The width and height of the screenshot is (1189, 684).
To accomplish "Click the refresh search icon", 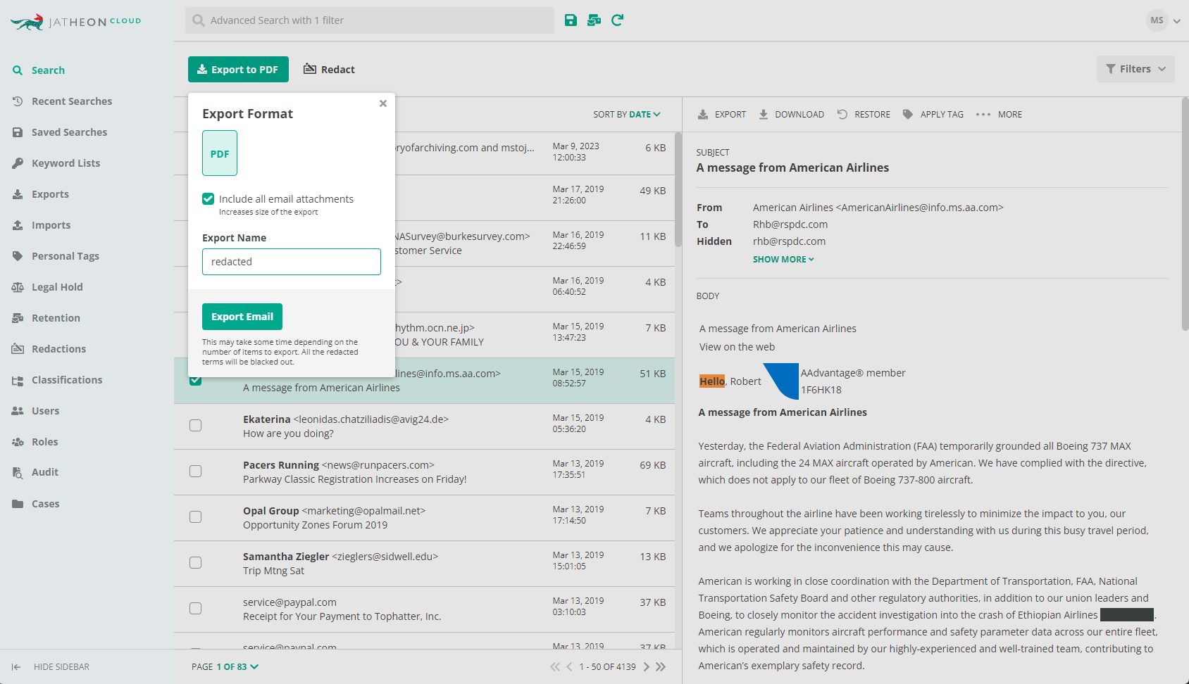I will pyautogui.click(x=617, y=20).
